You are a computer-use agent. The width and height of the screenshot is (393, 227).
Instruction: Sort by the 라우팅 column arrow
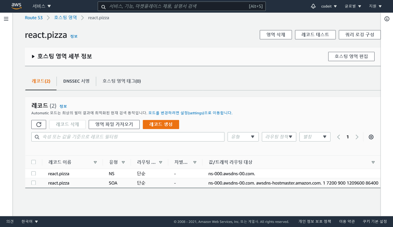161,162
